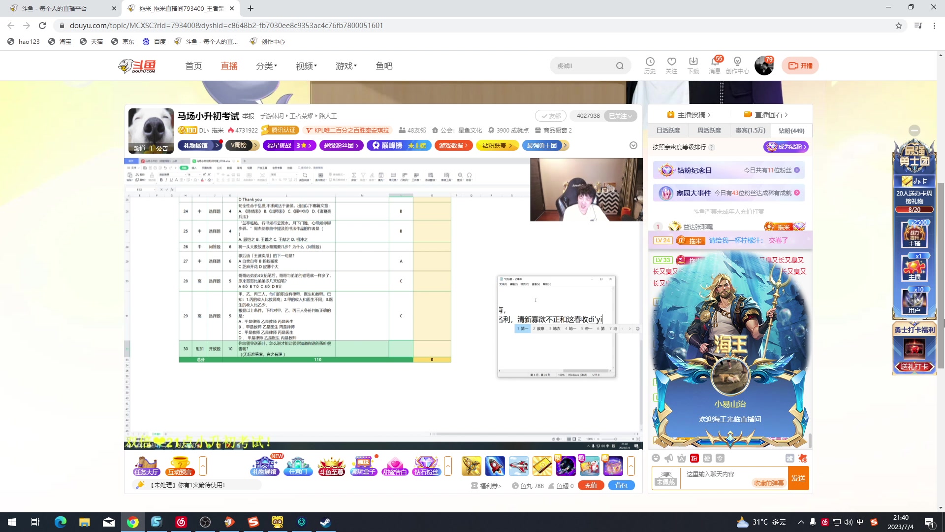Switch to 钻粉(449) tab

791,131
